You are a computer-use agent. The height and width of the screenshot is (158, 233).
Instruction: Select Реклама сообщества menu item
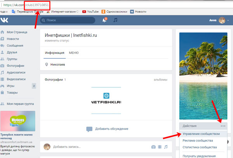point(198,141)
